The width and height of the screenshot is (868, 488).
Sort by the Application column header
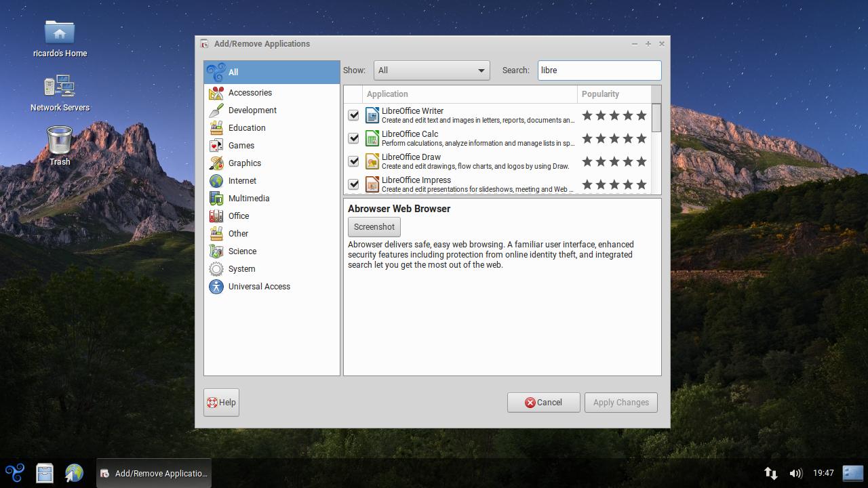pyautogui.click(x=470, y=94)
